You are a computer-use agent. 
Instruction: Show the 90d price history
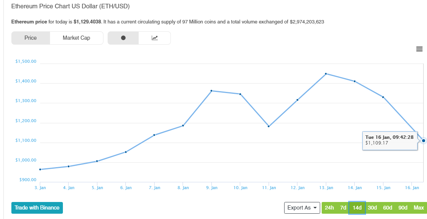403,208
